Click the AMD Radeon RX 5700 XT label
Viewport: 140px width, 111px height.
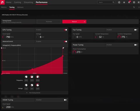pyautogui.click(x=15, y=15)
